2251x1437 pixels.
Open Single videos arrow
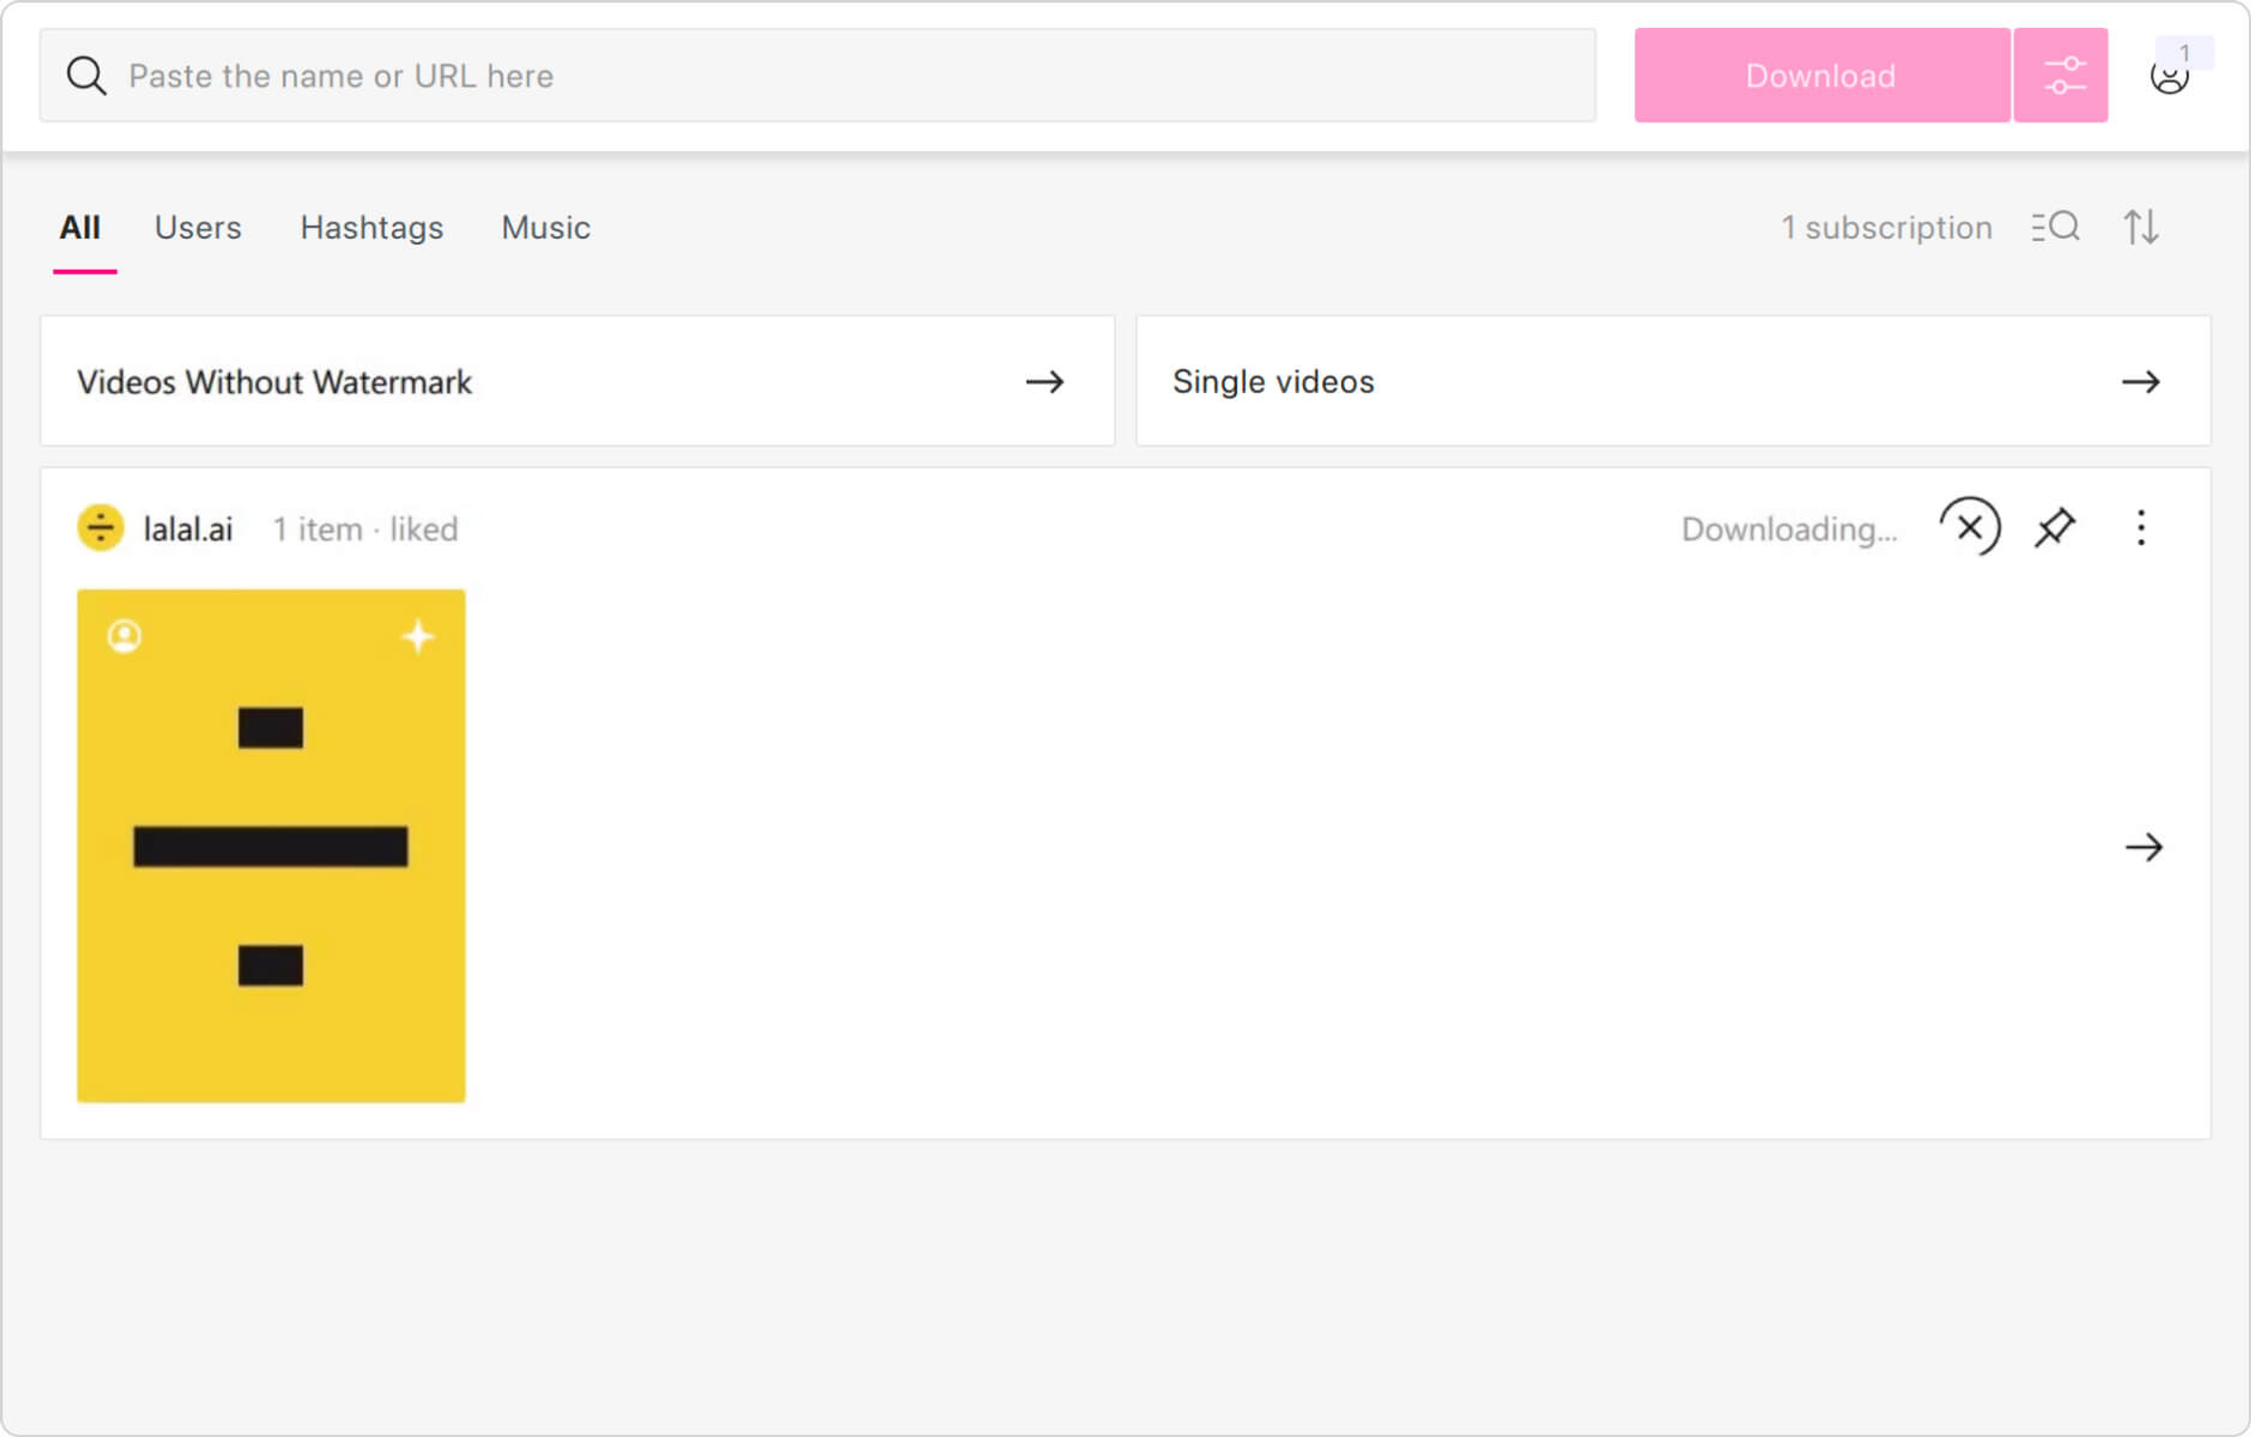point(2140,382)
